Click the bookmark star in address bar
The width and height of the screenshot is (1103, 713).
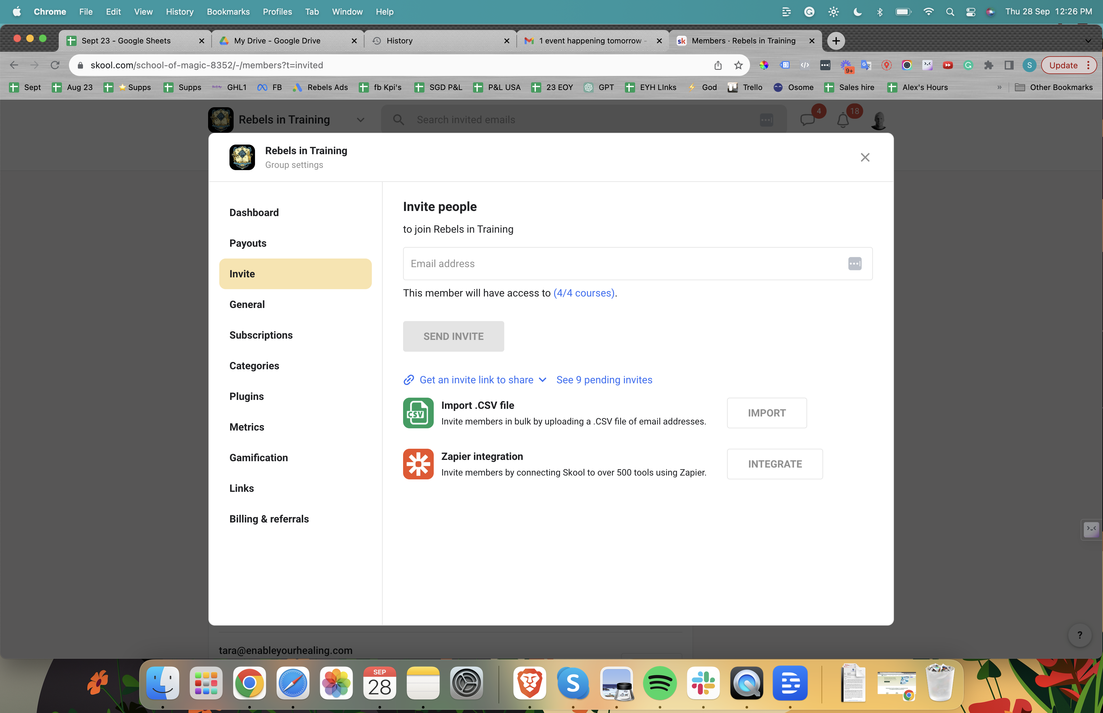738,65
